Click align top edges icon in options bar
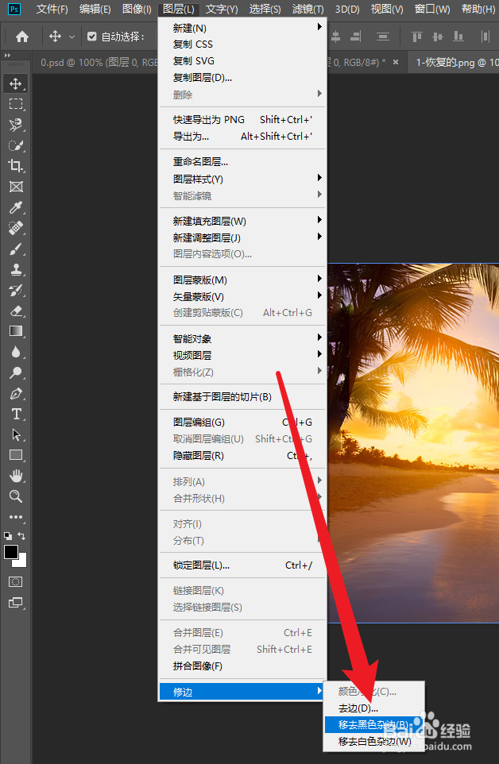Viewport: 499px width, 764px height. point(417,37)
